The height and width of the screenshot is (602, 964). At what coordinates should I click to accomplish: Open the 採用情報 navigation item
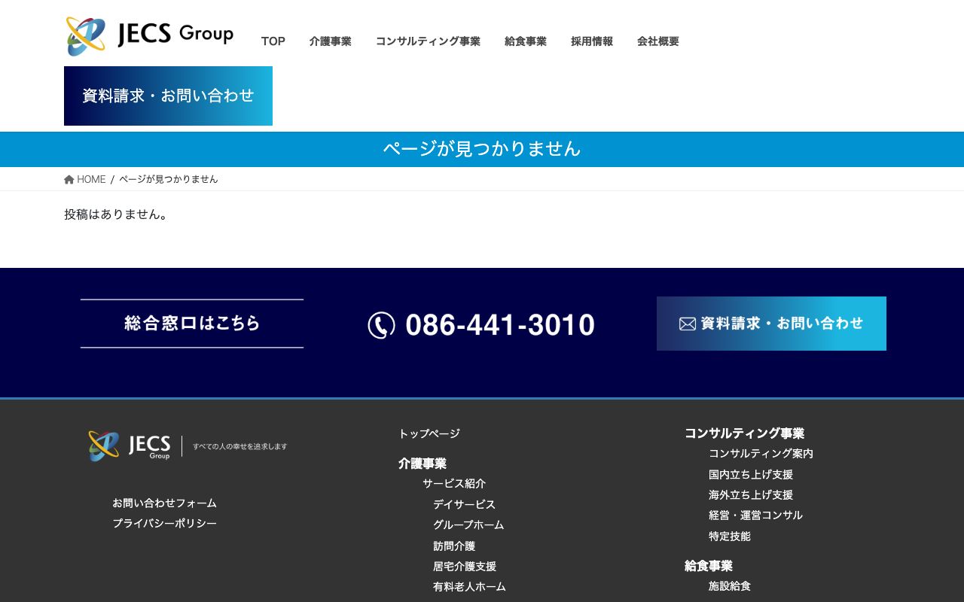click(x=592, y=41)
